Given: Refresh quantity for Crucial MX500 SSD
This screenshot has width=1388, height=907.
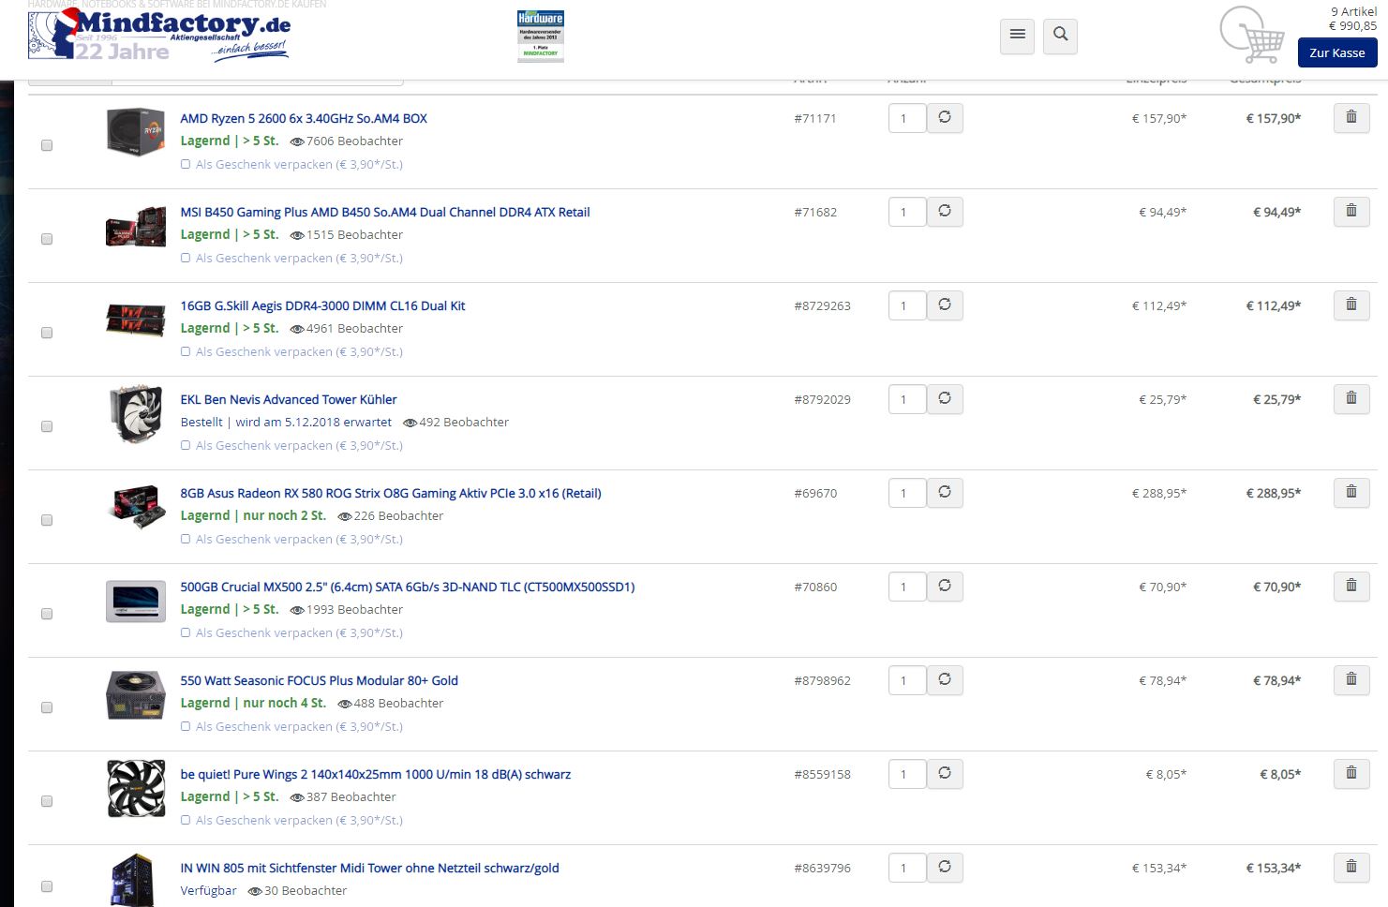Looking at the screenshot, I should (945, 586).
